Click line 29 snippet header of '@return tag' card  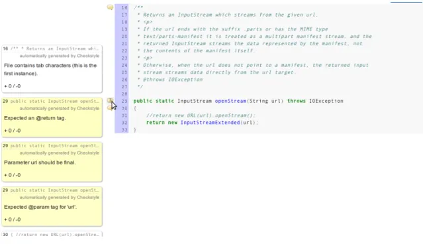tap(51, 101)
